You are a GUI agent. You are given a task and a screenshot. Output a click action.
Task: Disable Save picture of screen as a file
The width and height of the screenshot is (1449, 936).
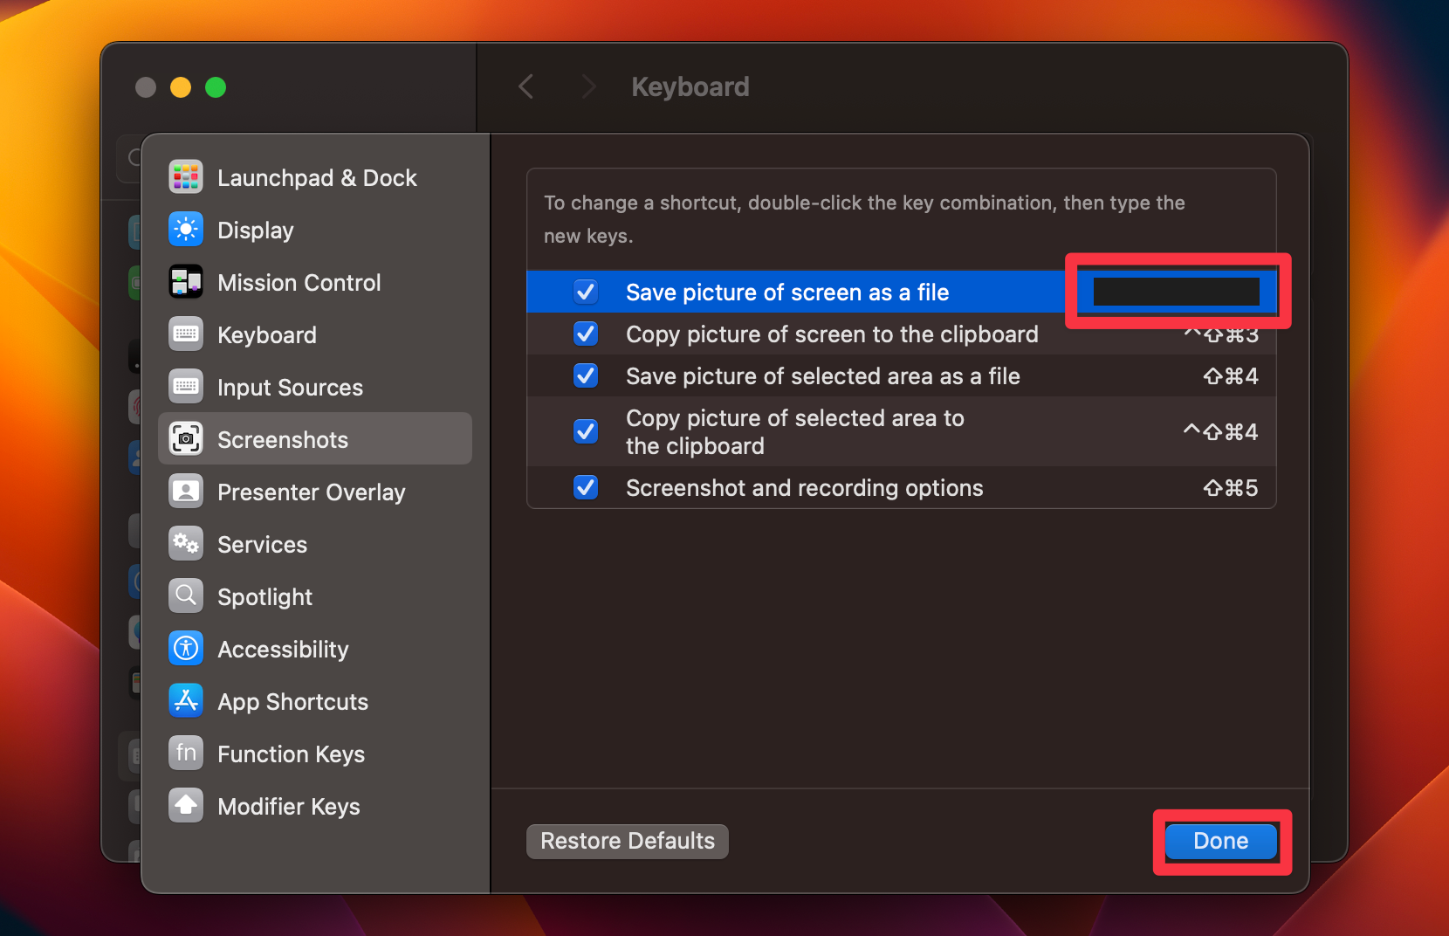tap(586, 292)
